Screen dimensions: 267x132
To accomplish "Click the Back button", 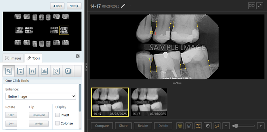I will [57, 6].
